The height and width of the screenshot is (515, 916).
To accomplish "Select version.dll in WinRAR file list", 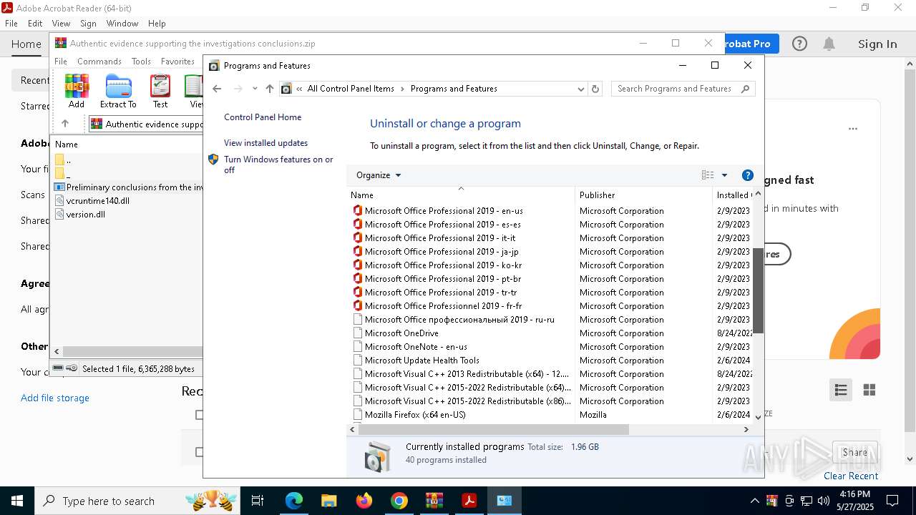I will coord(86,215).
